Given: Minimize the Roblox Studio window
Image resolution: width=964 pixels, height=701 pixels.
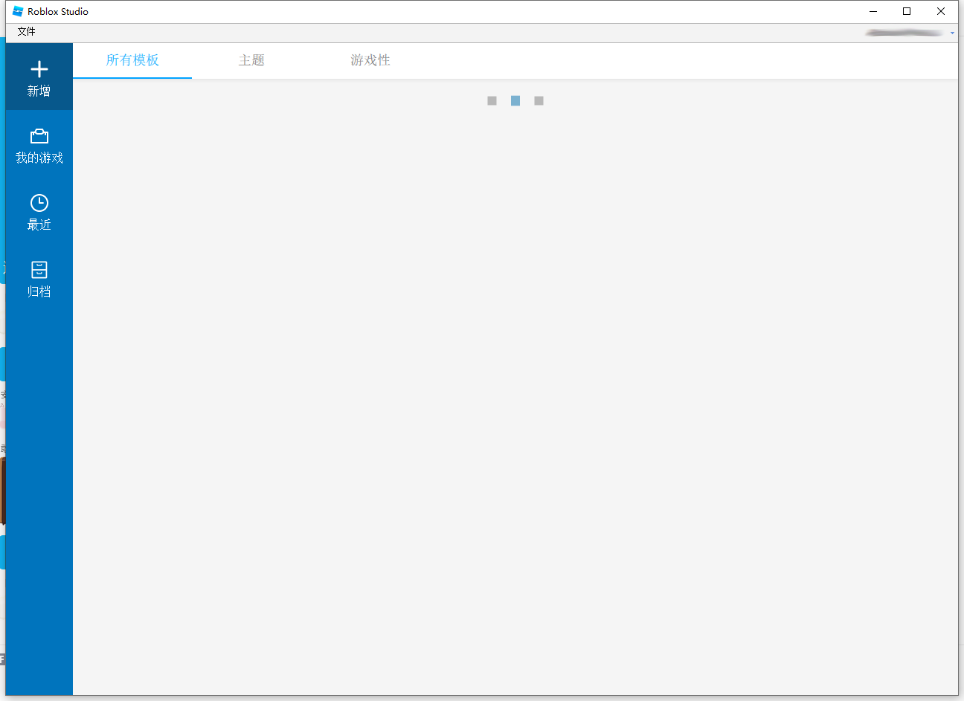Looking at the screenshot, I should point(873,11).
